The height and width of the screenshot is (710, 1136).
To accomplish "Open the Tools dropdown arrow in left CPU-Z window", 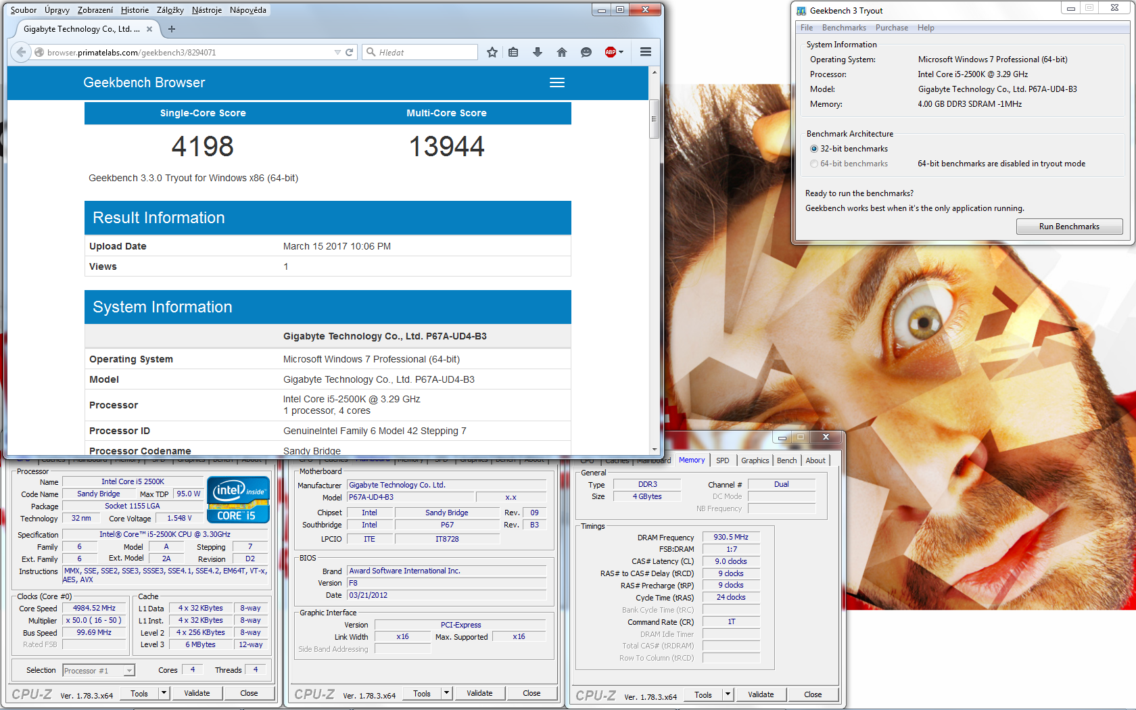I will coord(164,693).
